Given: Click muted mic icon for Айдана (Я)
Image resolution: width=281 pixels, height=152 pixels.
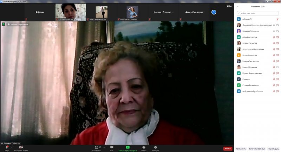Looking at the screenshot, I should [277, 19].
